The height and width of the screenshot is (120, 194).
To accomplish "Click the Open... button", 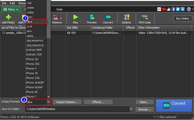I will pos(144,102).
